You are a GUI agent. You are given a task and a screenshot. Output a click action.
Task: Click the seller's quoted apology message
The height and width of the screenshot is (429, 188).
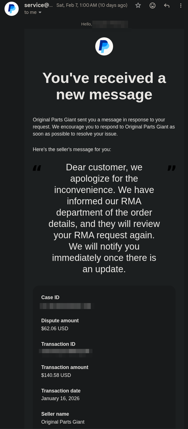tap(104, 218)
